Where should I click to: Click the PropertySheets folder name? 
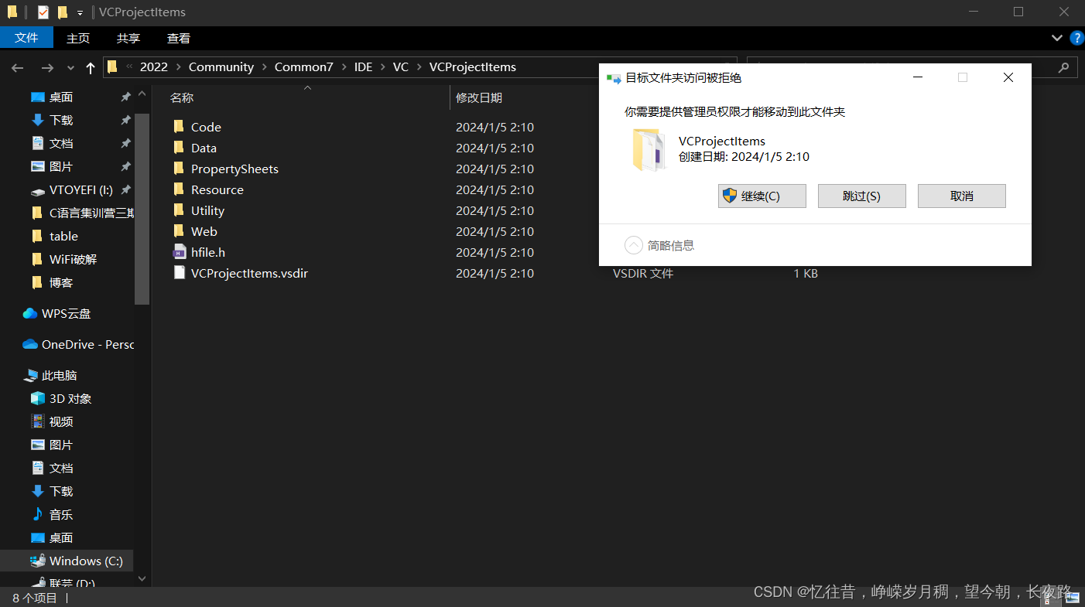coord(234,169)
